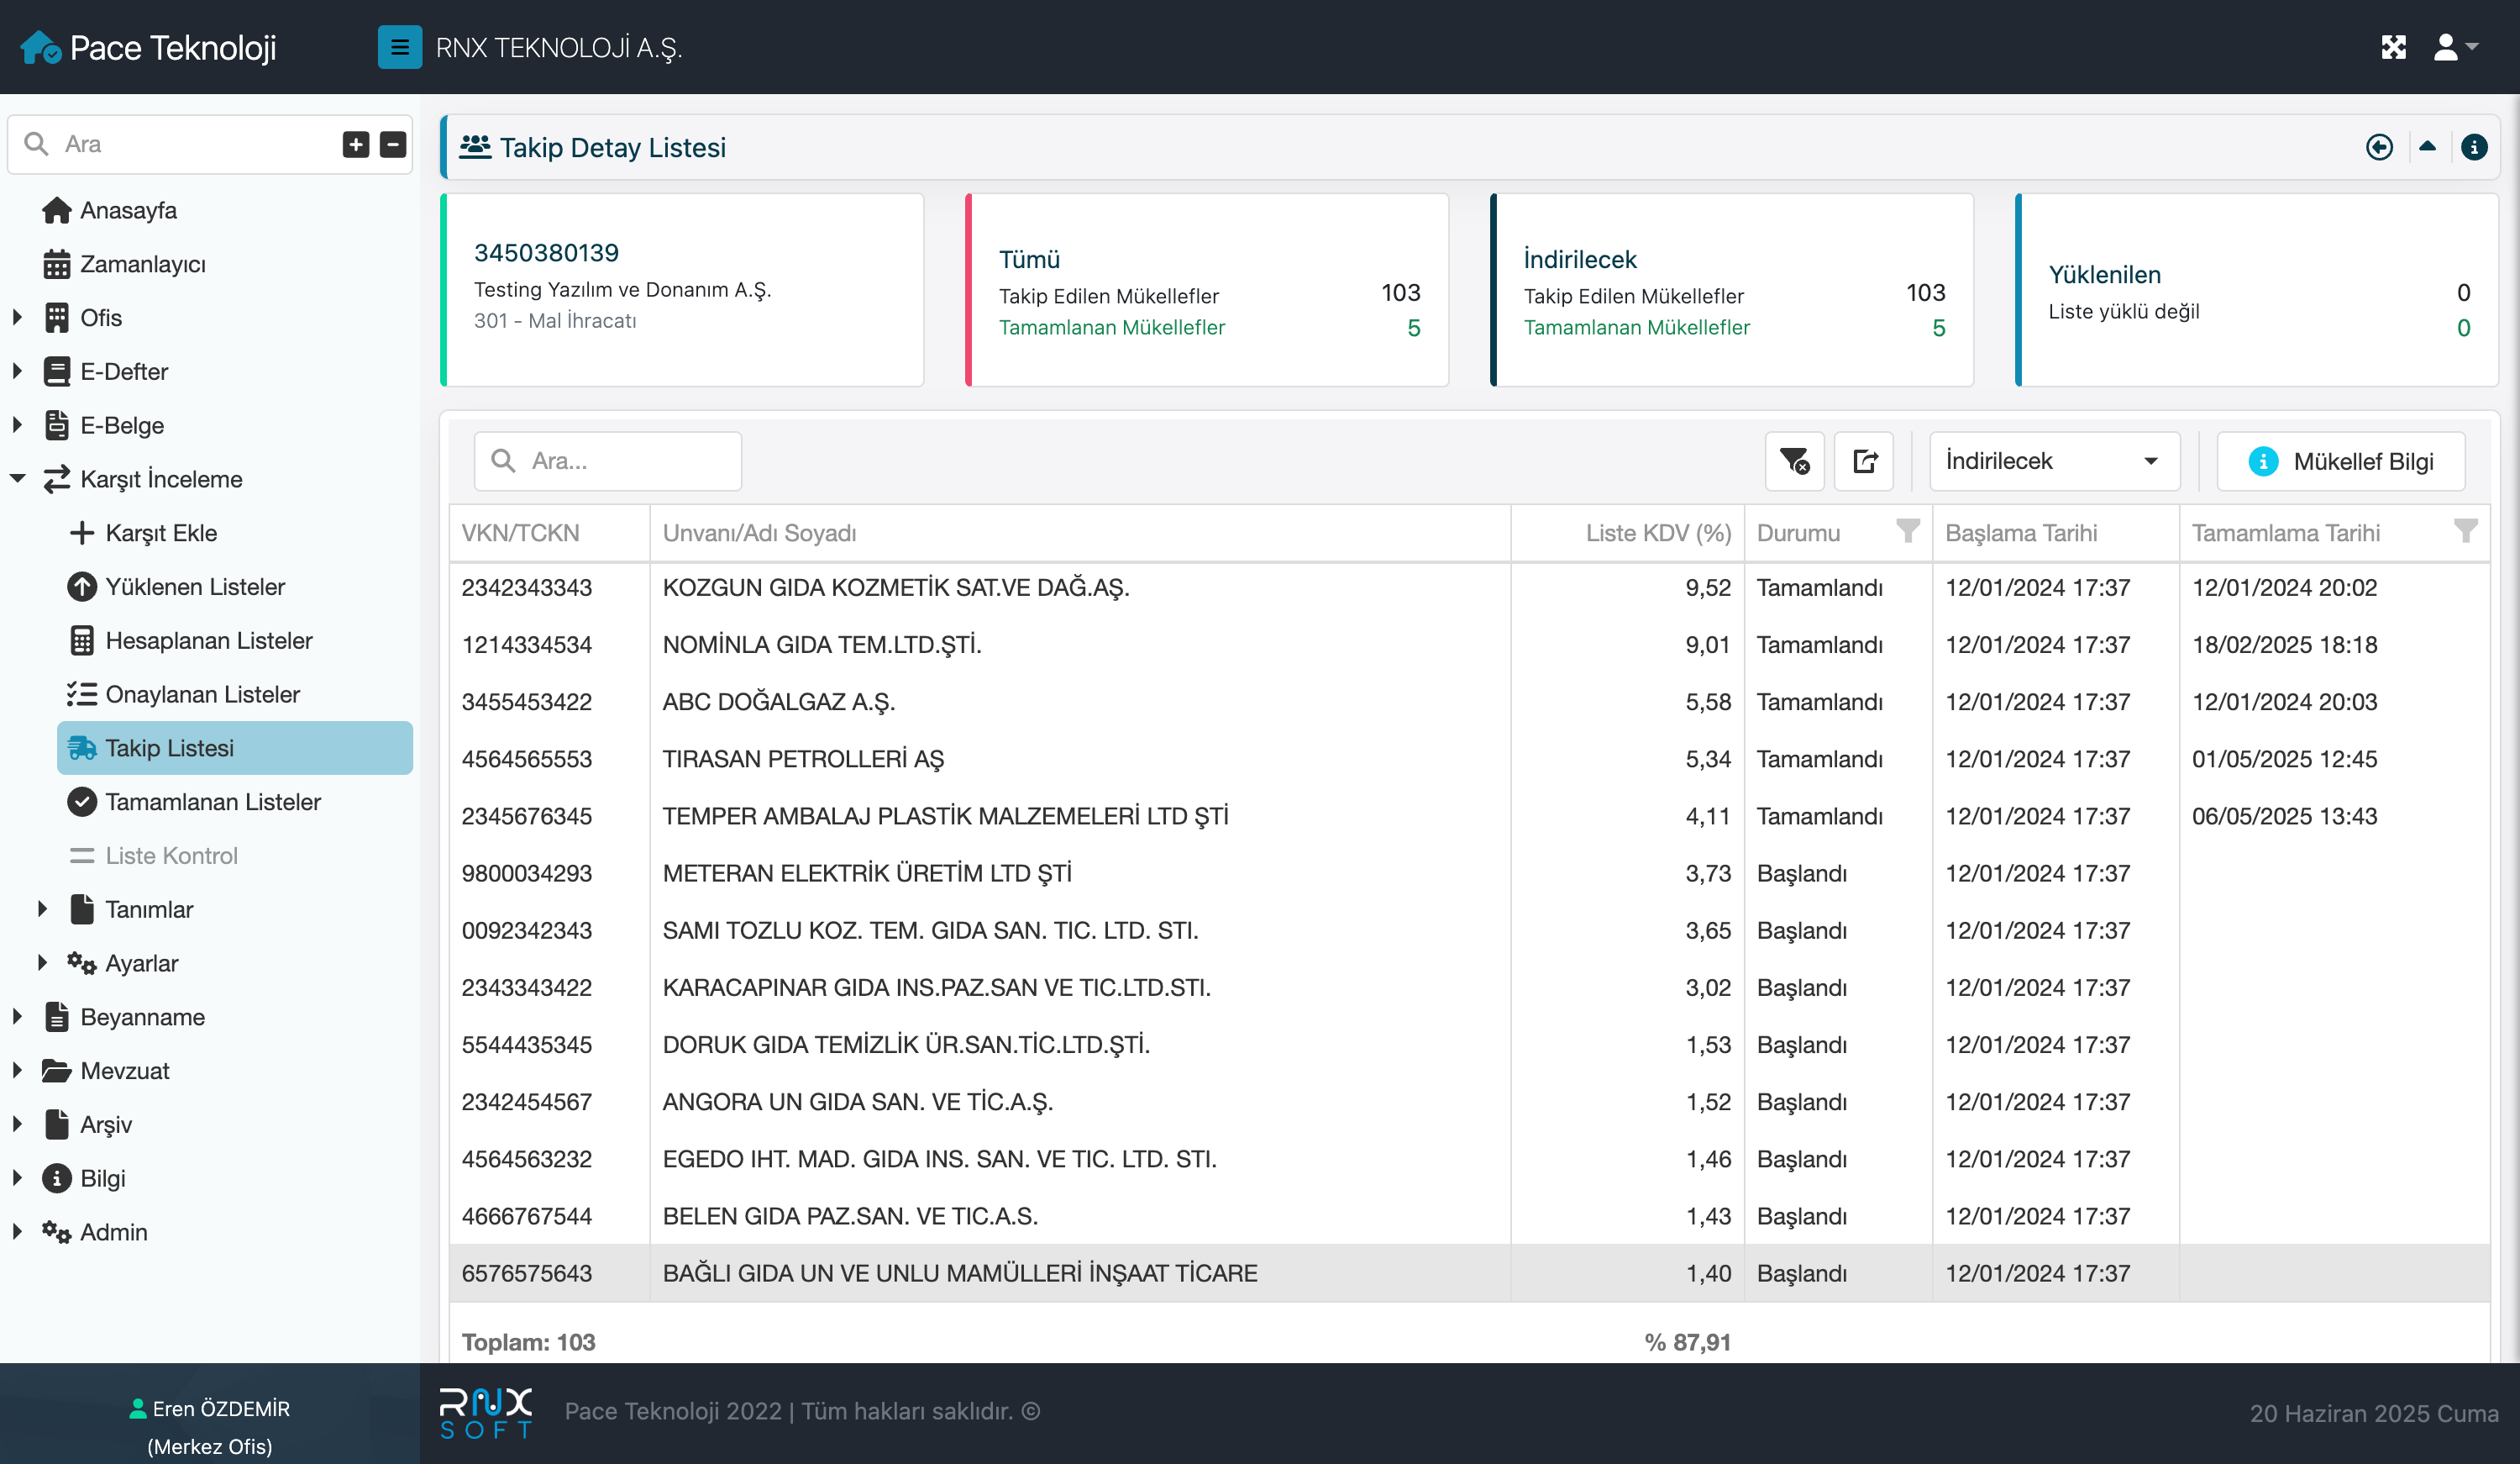The height and width of the screenshot is (1464, 2520).
Task: Collapse all tree nodes with minus button
Action: 393,144
